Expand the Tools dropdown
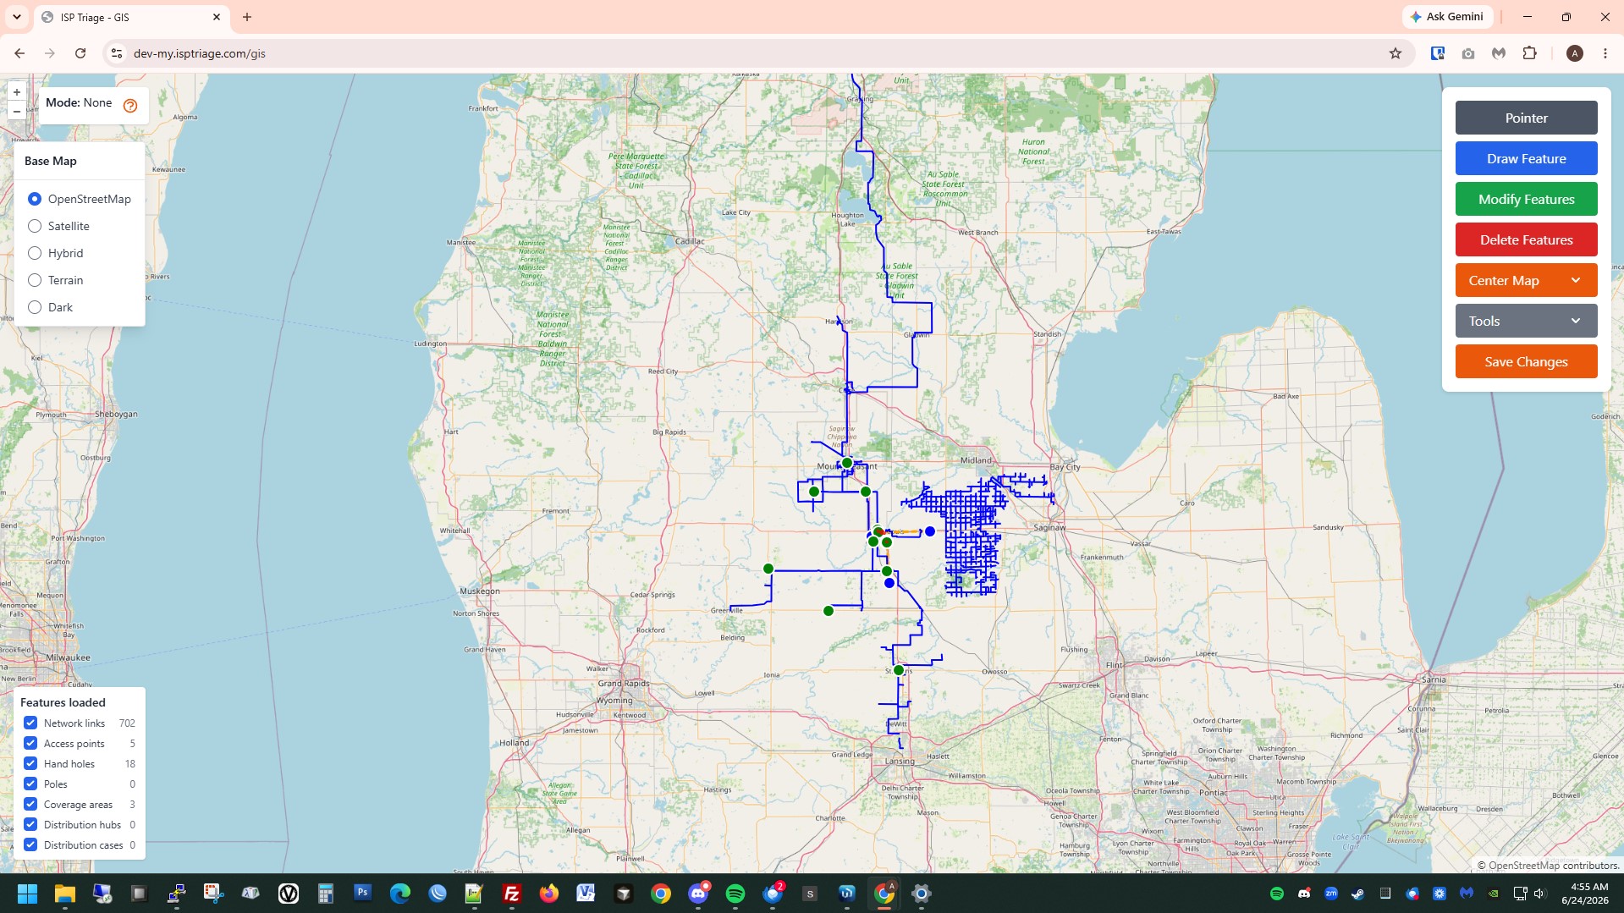Viewport: 1624px width, 913px height. point(1526,321)
